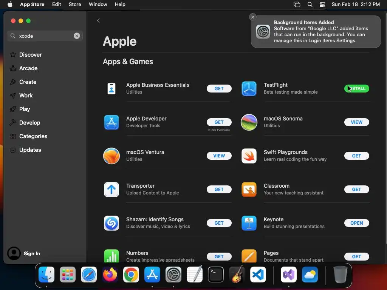Open the macOS Sonoma icon
The width and height of the screenshot is (387, 290).
click(249, 122)
